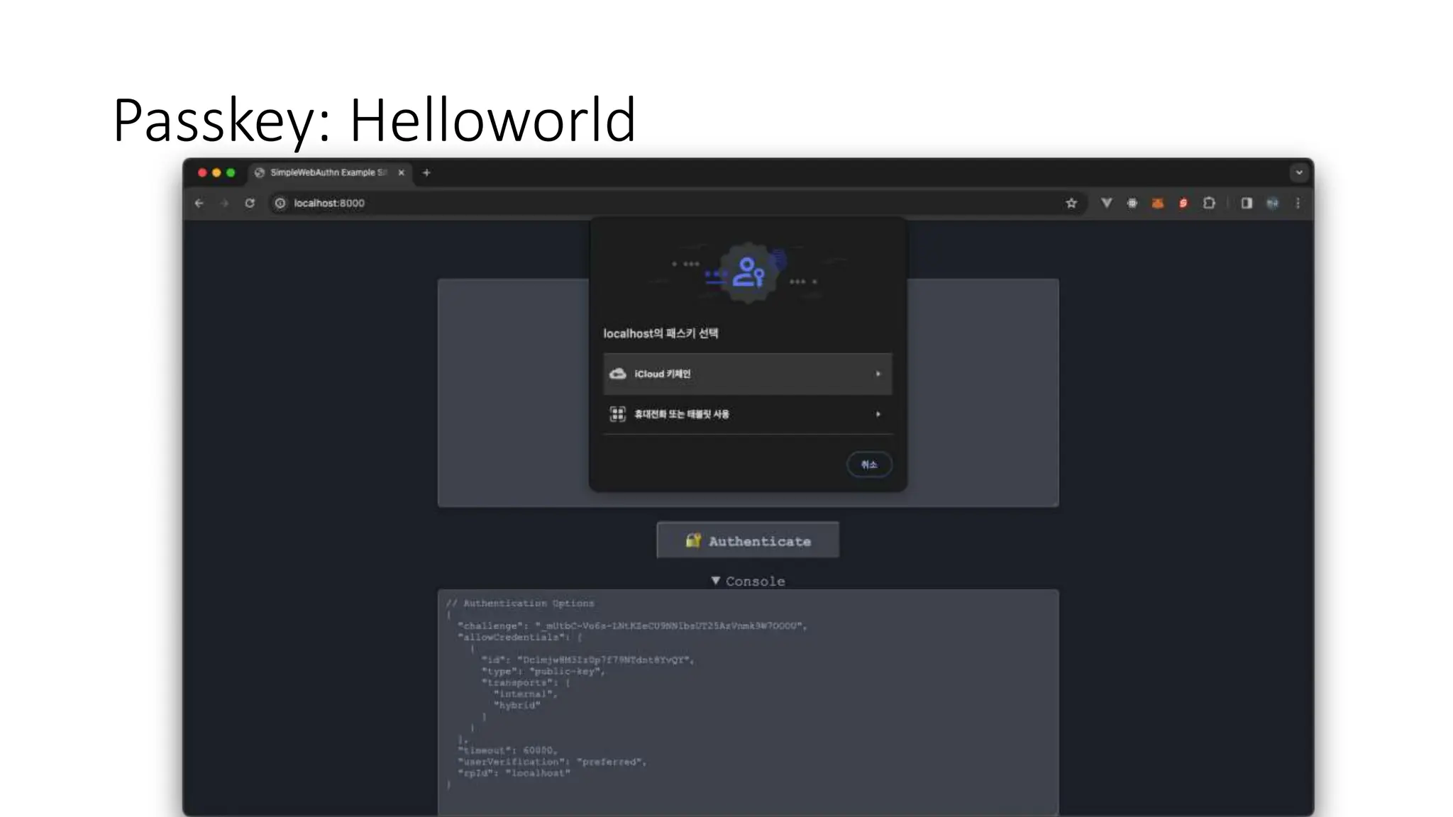The width and height of the screenshot is (1453, 817).
Task: Bookmark the page with the star icon
Action: [x=1071, y=204]
